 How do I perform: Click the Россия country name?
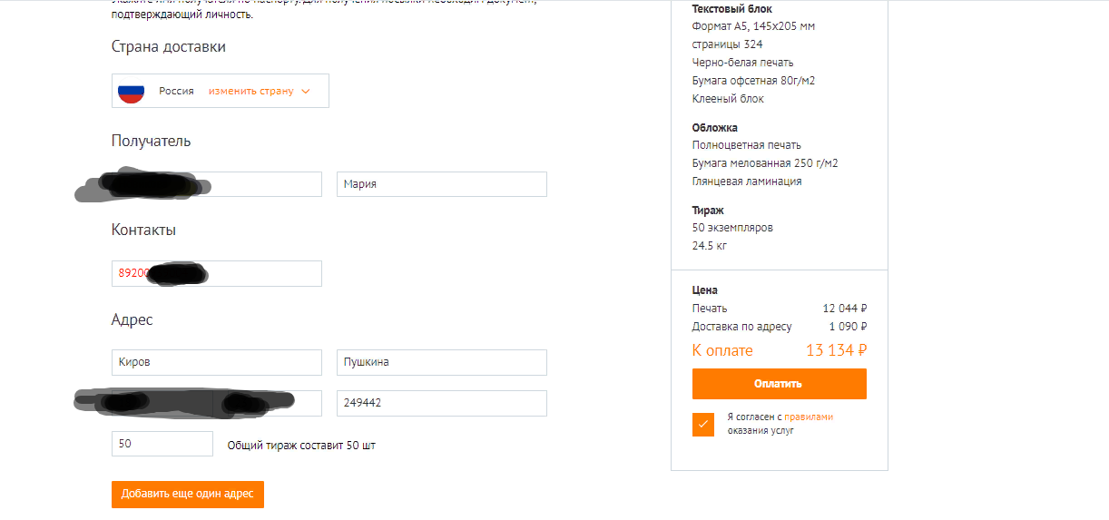coord(176,92)
